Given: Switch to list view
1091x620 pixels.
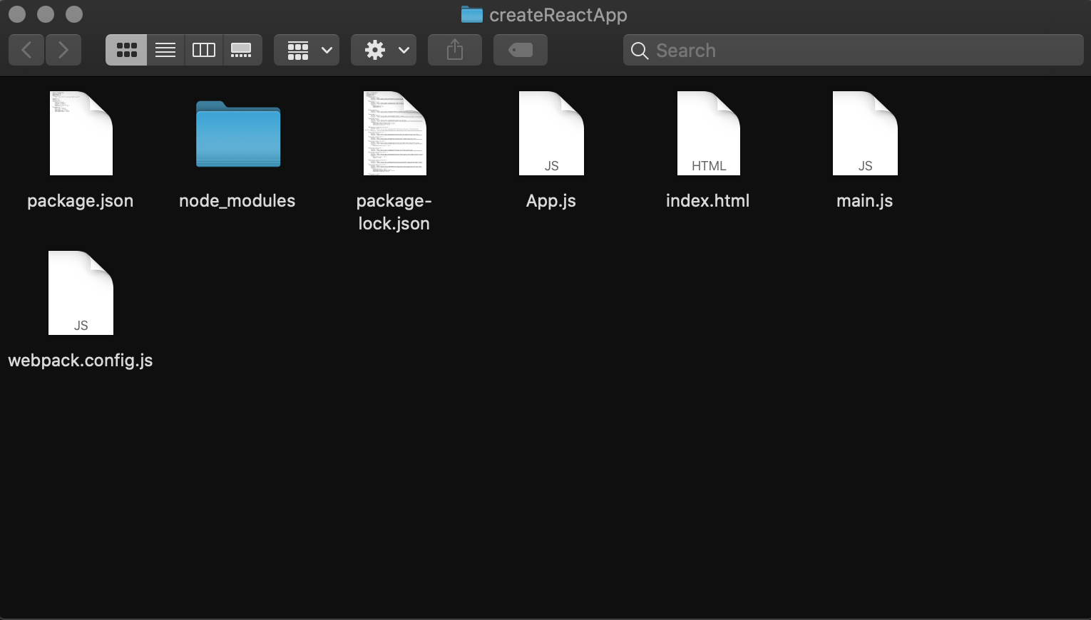Looking at the screenshot, I should click(x=165, y=50).
